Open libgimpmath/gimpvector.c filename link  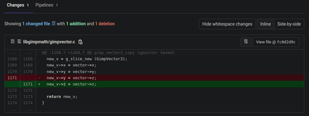[x=49, y=42]
